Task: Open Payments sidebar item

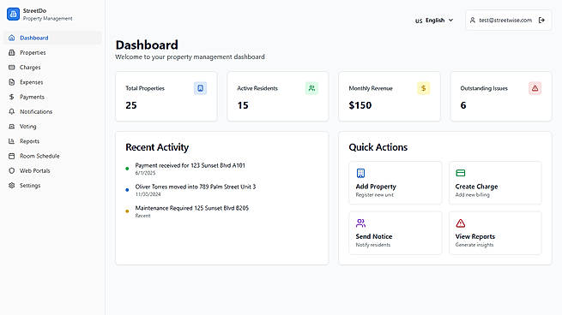Action: pos(52,97)
